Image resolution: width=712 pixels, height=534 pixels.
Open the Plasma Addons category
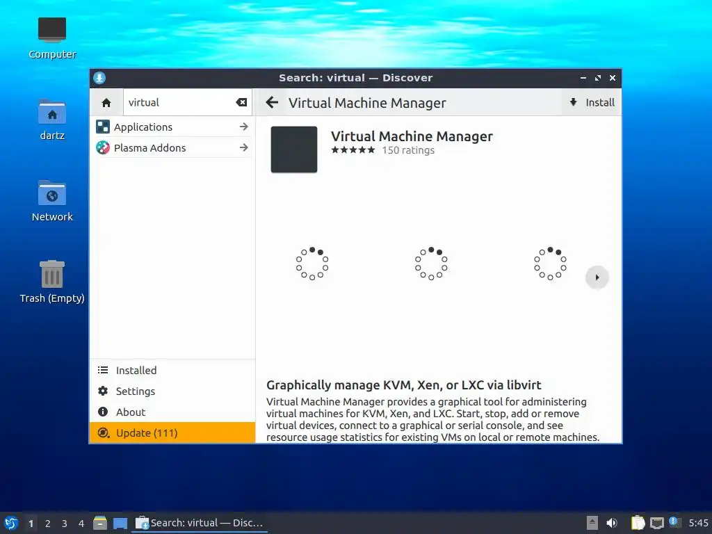[172, 147]
